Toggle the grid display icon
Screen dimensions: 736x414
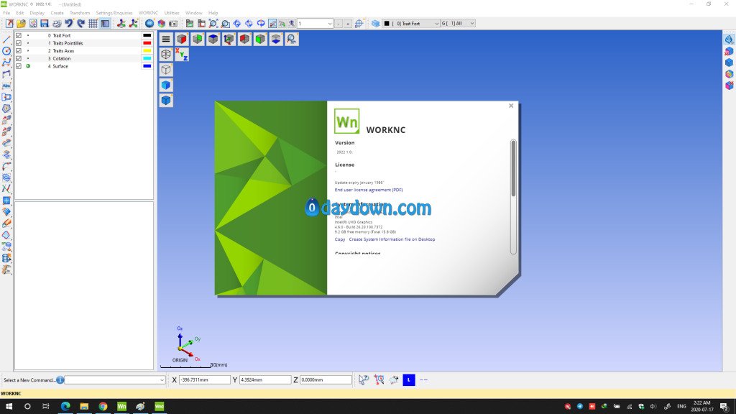tap(93, 24)
